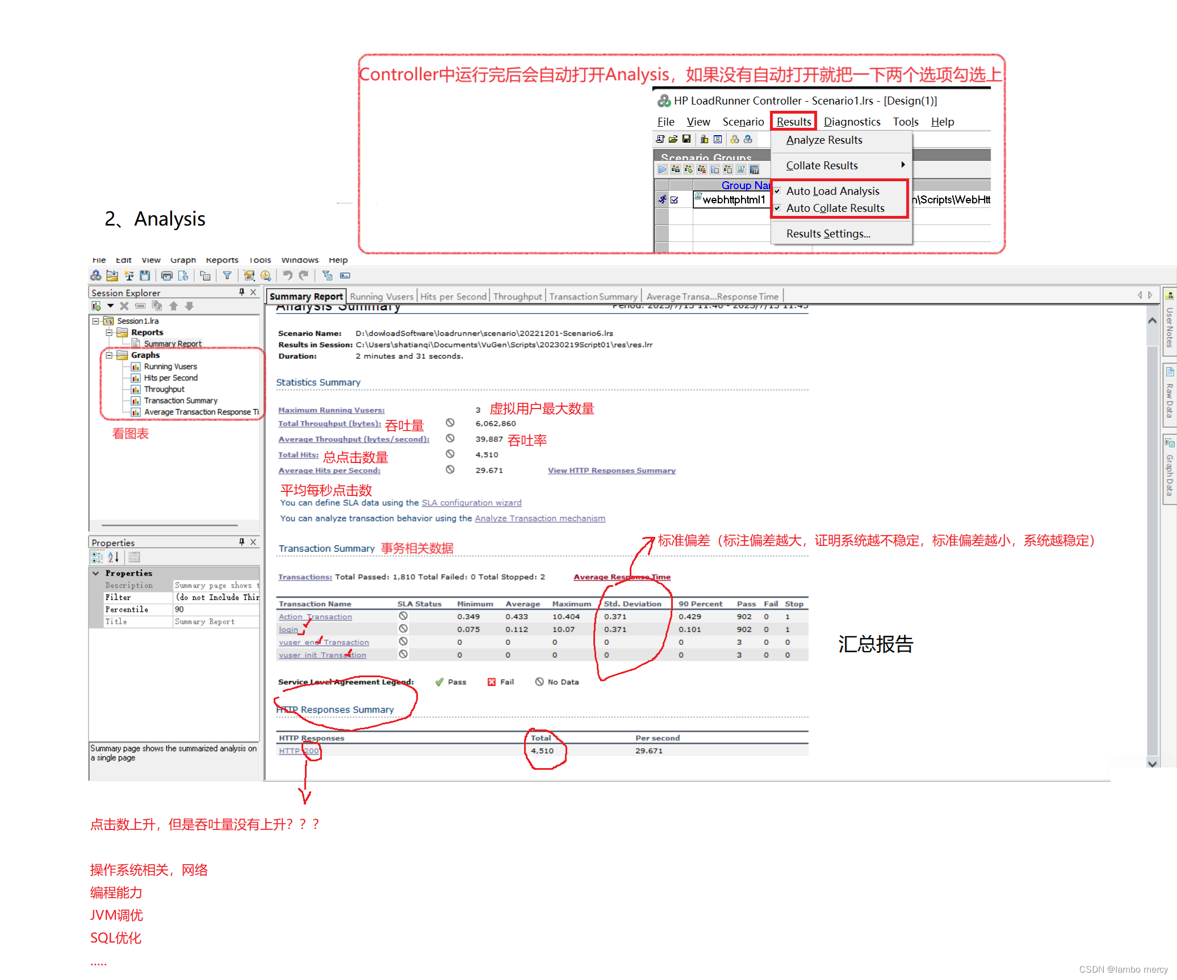Click the alphabetical sort icon in Properties toolbar

113,557
